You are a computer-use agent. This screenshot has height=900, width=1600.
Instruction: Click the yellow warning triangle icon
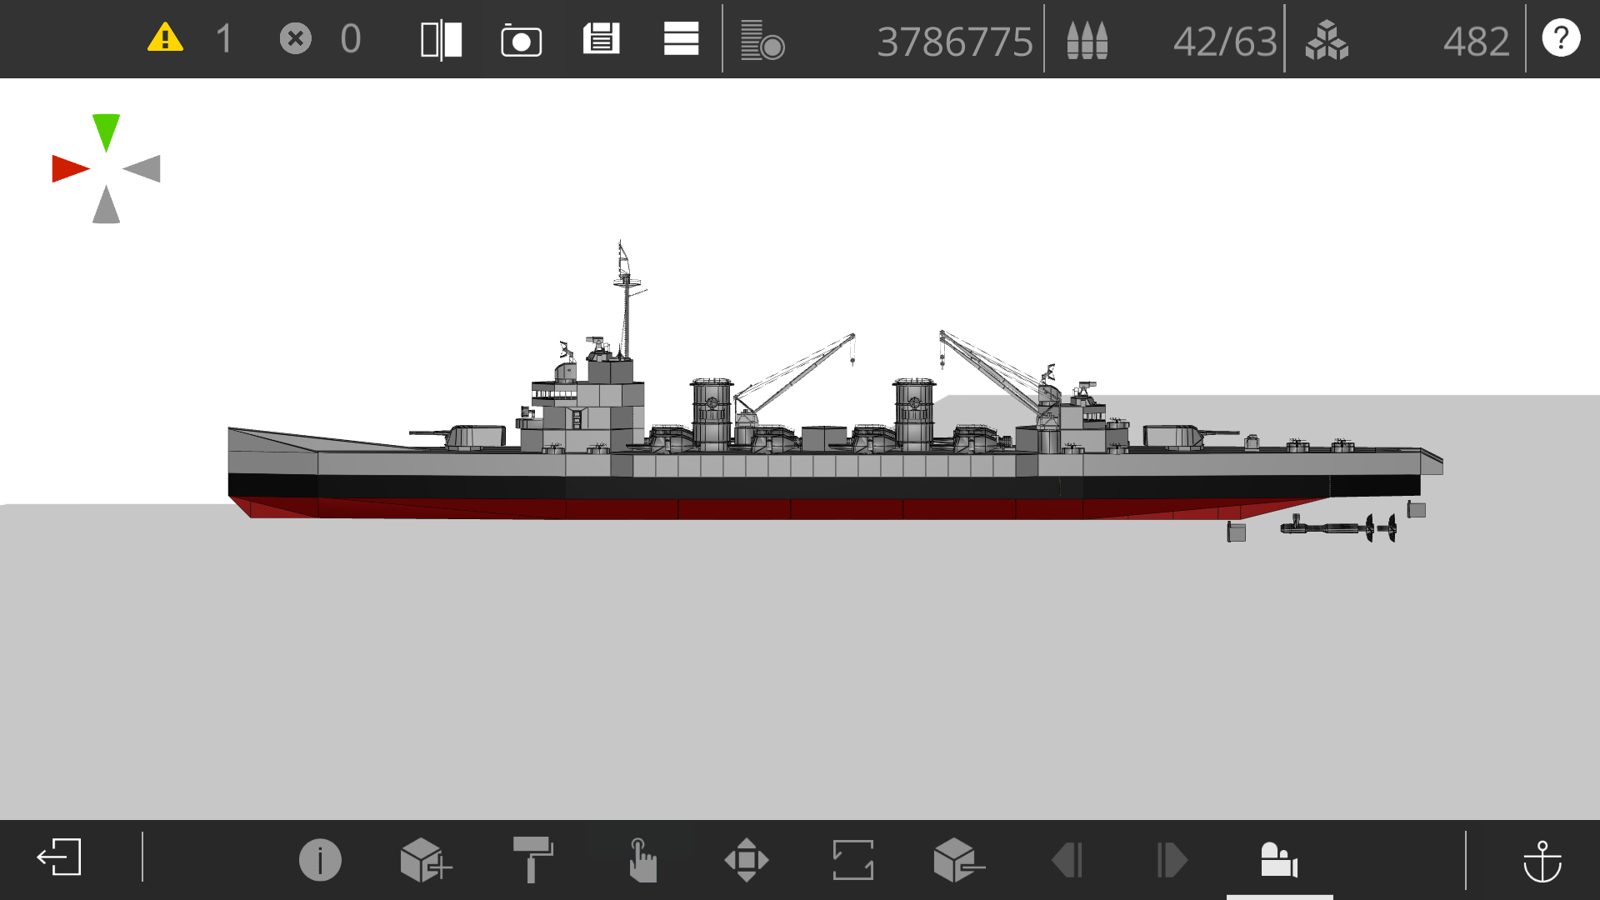pyautogui.click(x=165, y=38)
